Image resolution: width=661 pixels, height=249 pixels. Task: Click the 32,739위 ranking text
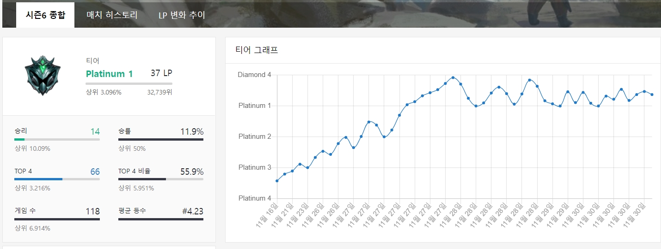pos(159,92)
